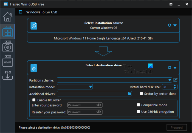Expand the installation source dropdown arrow
This screenshot has height=133, width=192.
(x=175, y=25)
